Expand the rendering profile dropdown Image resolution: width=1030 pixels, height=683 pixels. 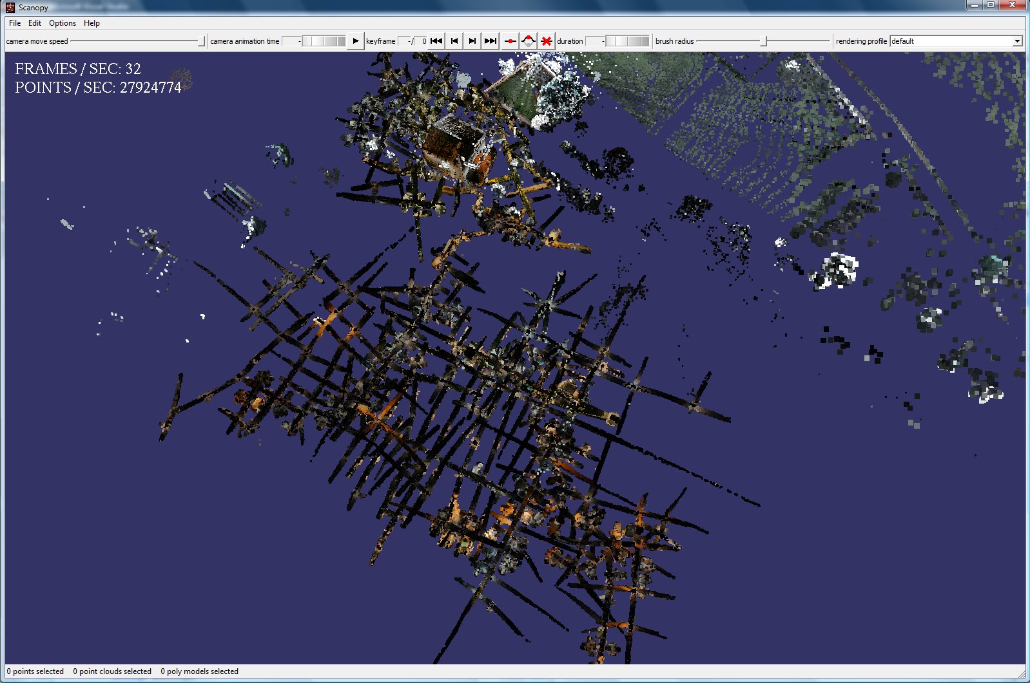point(1017,41)
